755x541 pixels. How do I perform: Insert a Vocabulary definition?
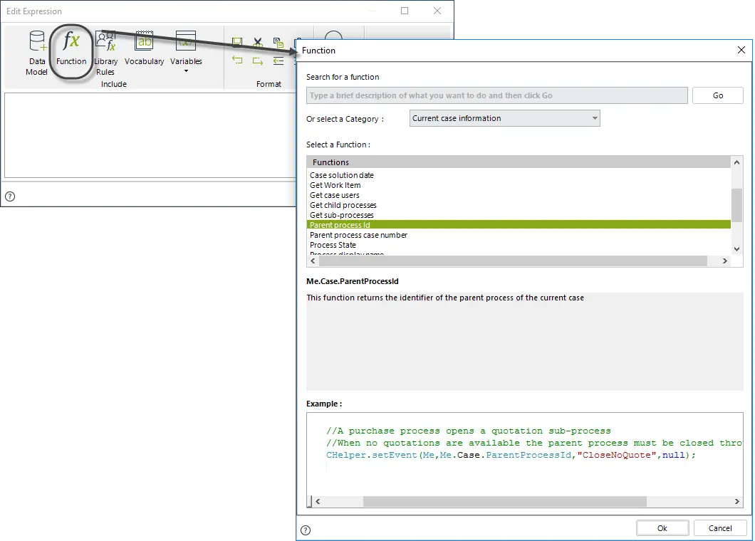tap(144, 48)
